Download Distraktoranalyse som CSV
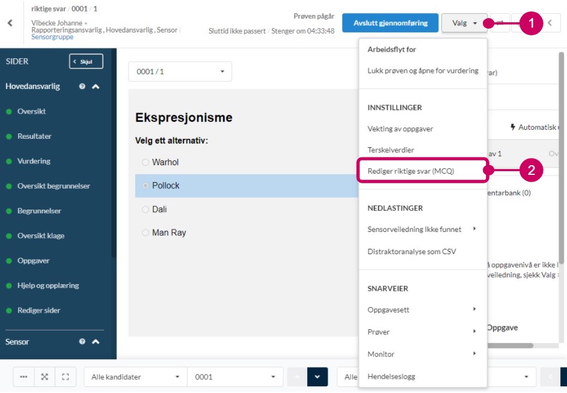The width and height of the screenshot is (567, 393). point(411,252)
